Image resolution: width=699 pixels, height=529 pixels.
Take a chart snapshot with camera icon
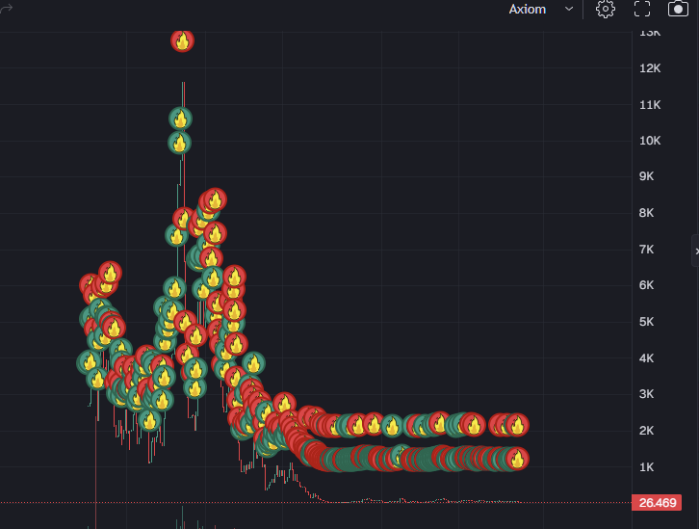point(678,9)
